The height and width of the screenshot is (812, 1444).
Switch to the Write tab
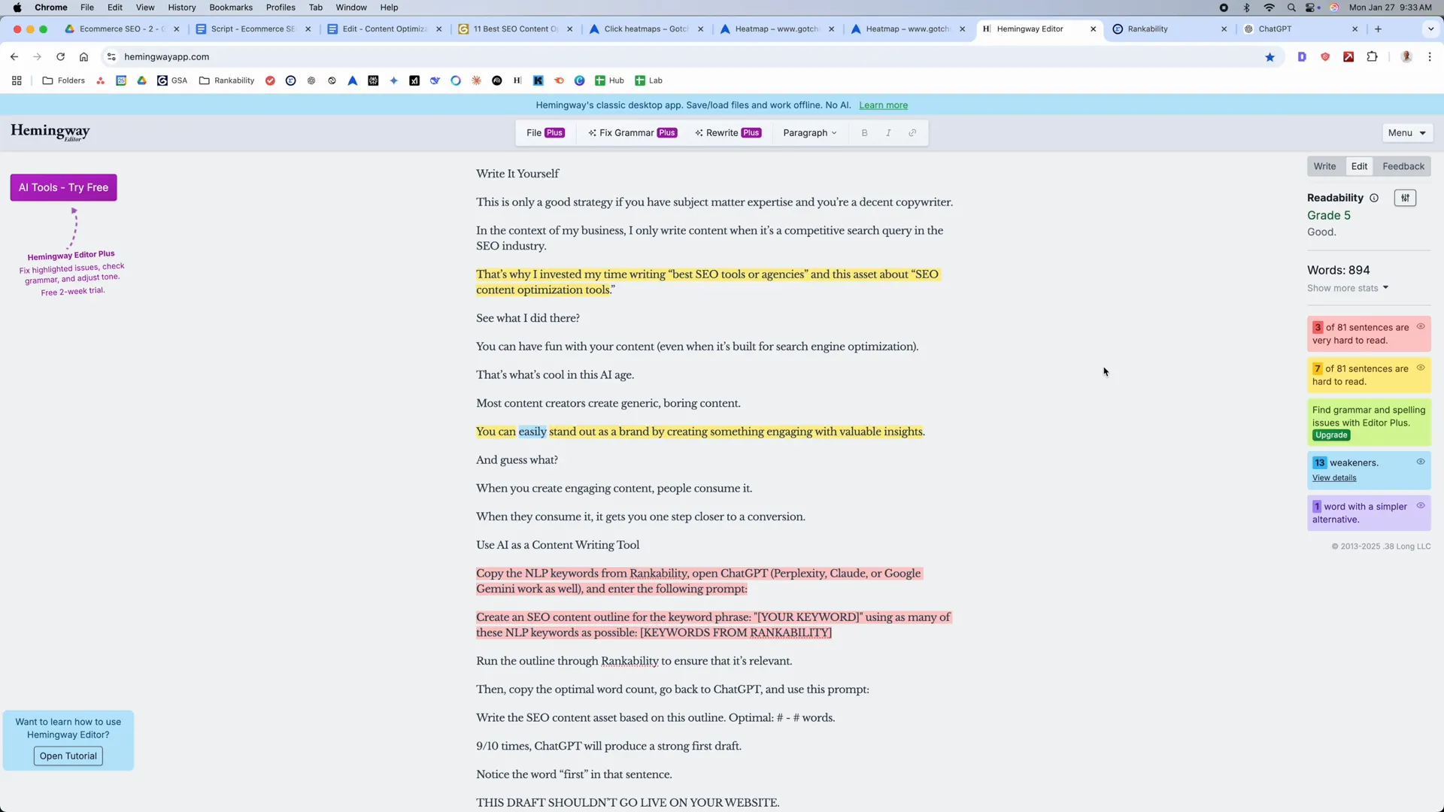pos(1325,165)
